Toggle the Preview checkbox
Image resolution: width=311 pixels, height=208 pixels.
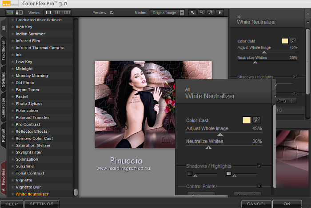click(x=112, y=13)
